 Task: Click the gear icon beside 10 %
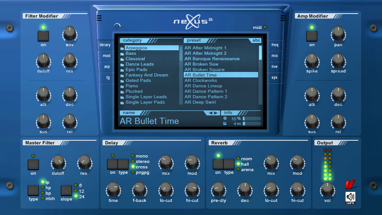(225, 119)
